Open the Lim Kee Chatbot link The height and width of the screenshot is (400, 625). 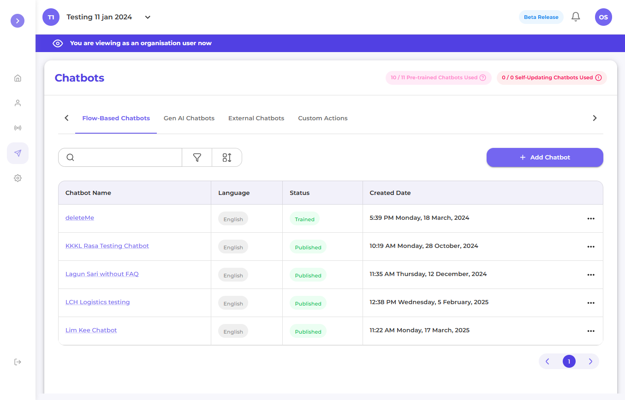coord(91,330)
